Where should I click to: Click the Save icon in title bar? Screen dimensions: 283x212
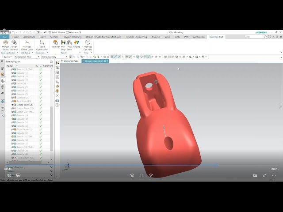(x=9, y=32)
